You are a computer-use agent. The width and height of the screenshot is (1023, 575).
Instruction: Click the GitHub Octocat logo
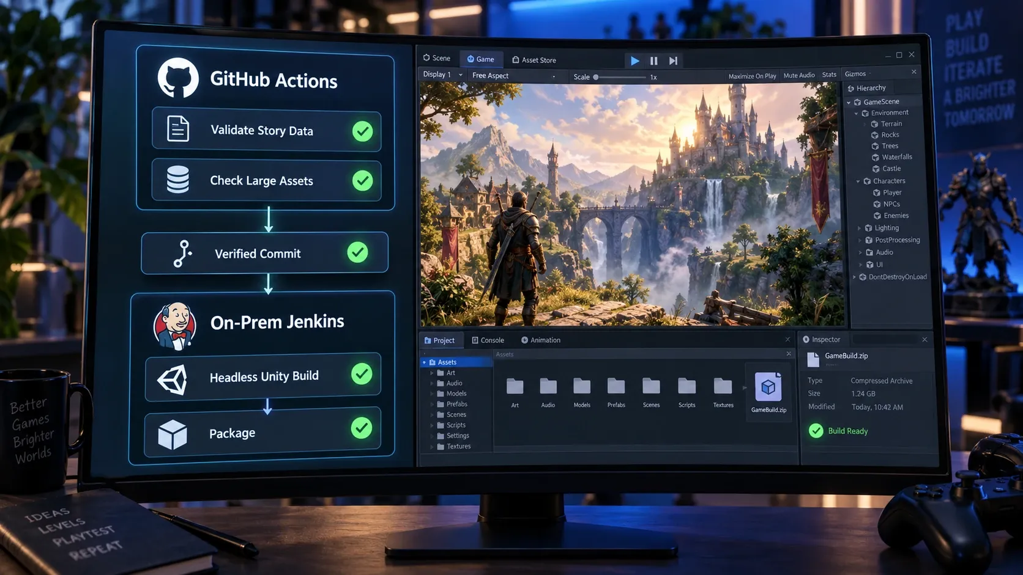[x=178, y=78]
